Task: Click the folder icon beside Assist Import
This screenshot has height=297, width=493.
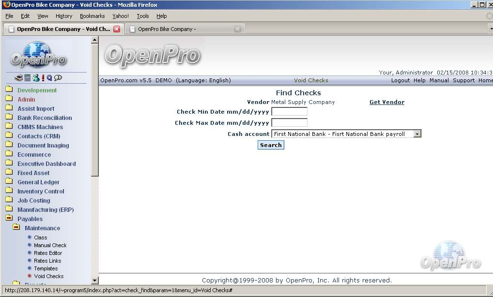Action: [9, 108]
